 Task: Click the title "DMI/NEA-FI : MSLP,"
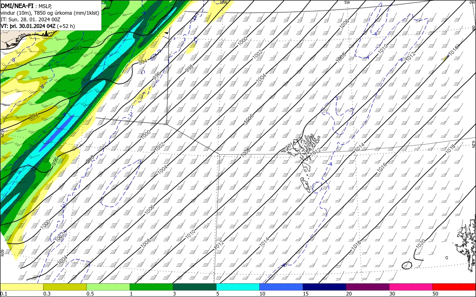(x=26, y=6)
